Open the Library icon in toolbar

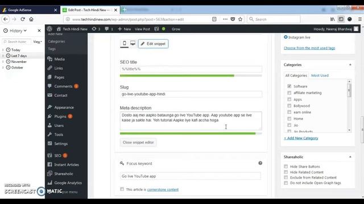332,19
